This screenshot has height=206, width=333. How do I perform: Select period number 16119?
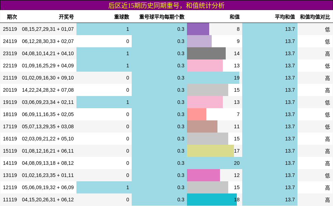[10, 139]
